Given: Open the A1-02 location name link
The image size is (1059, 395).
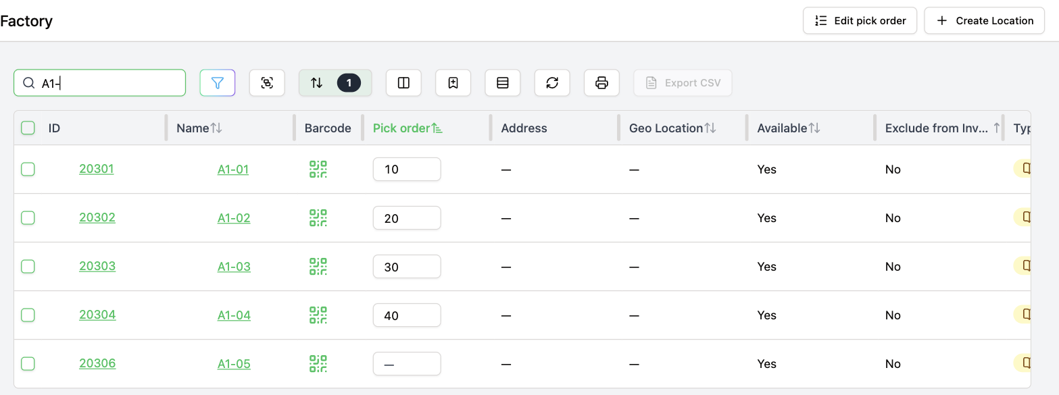Looking at the screenshot, I should click(234, 218).
